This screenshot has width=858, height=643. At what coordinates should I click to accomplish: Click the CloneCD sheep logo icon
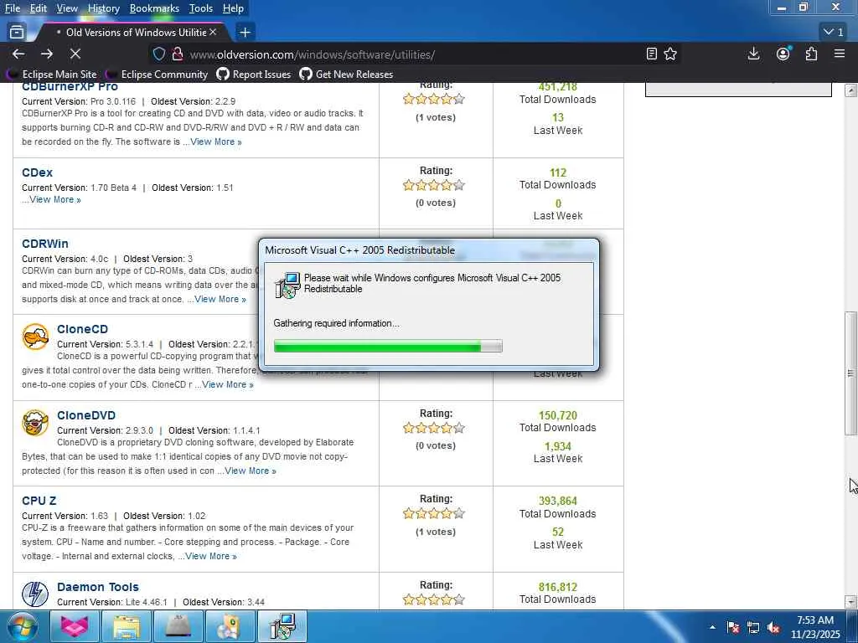tap(35, 337)
